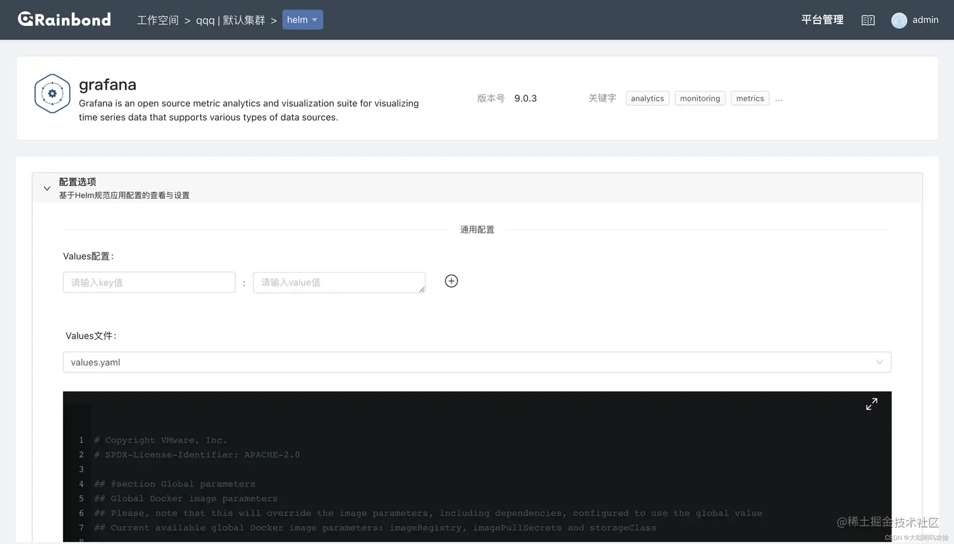
Task: Click code line '# Copyright VMware, Inc.'
Action: (x=160, y=441)
